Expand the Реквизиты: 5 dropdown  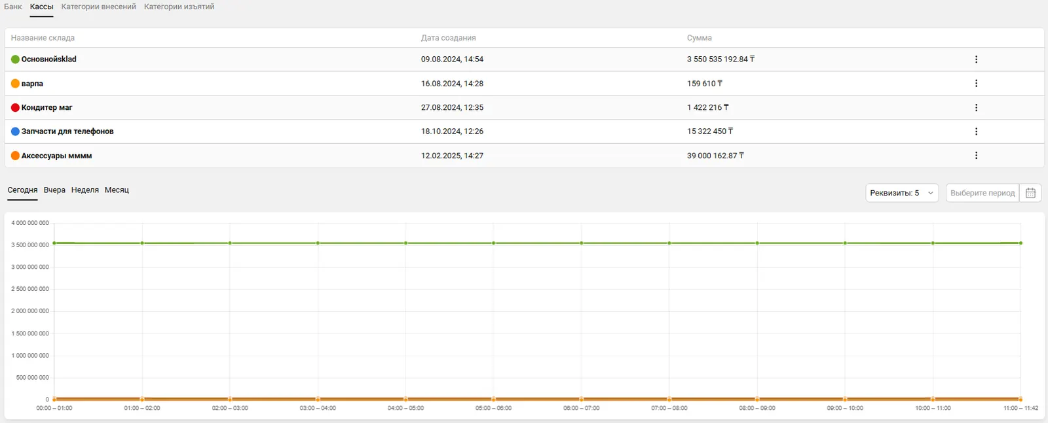(x=901, y=193)
